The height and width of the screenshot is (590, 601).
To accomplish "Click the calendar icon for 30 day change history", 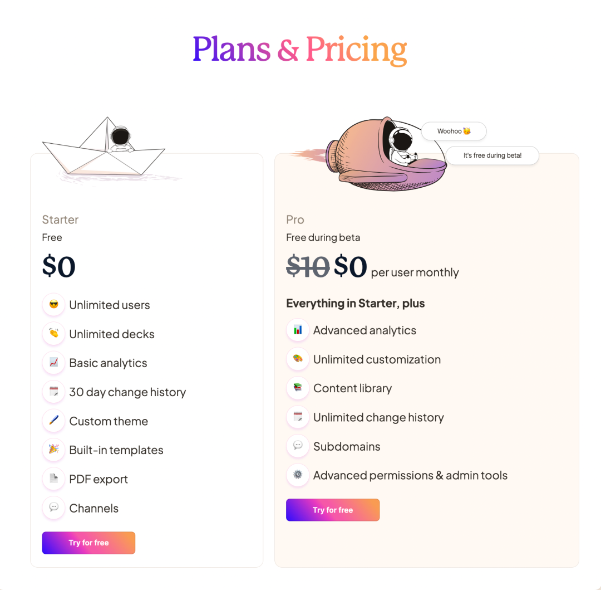I will [53, 392].
